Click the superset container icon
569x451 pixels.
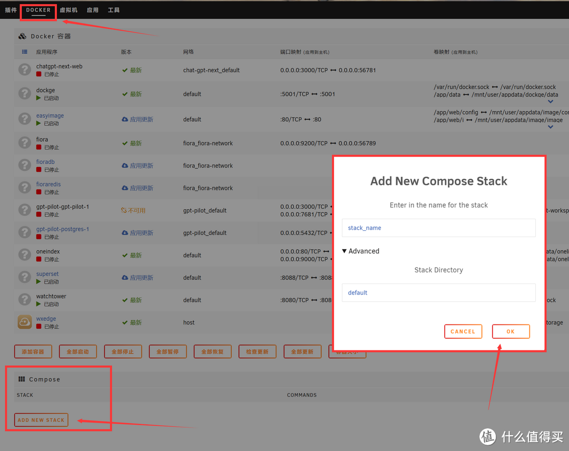coord(25,277)
